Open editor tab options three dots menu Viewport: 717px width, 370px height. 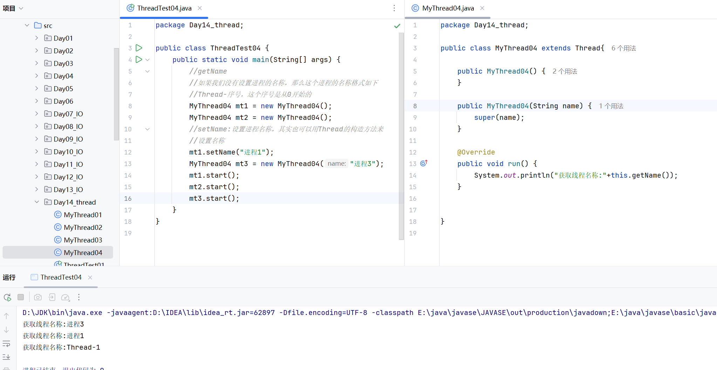pos(394,8)
